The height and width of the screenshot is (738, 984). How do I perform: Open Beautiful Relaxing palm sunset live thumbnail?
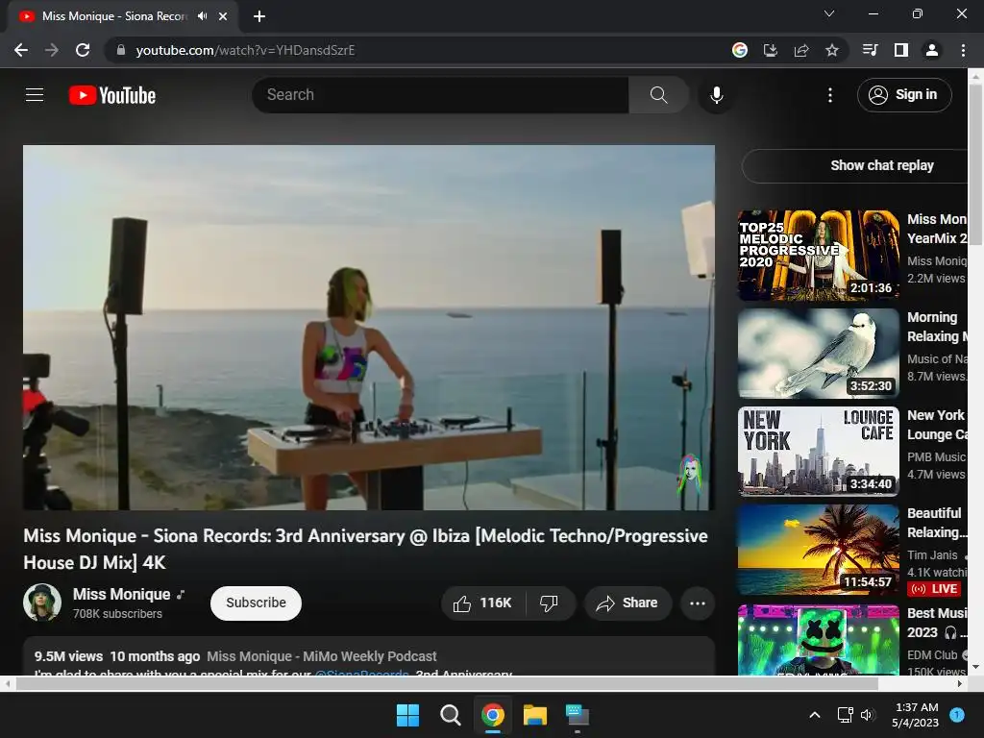coord(819,549)
